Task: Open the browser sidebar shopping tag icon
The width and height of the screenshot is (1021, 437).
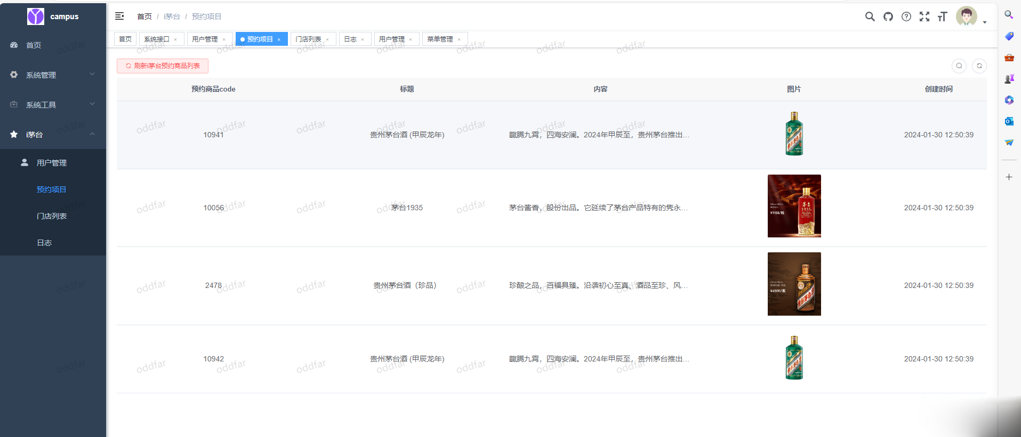Action: click(x=1009, y=36)
